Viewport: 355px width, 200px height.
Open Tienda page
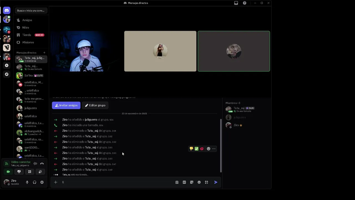(x=31, y=35)
